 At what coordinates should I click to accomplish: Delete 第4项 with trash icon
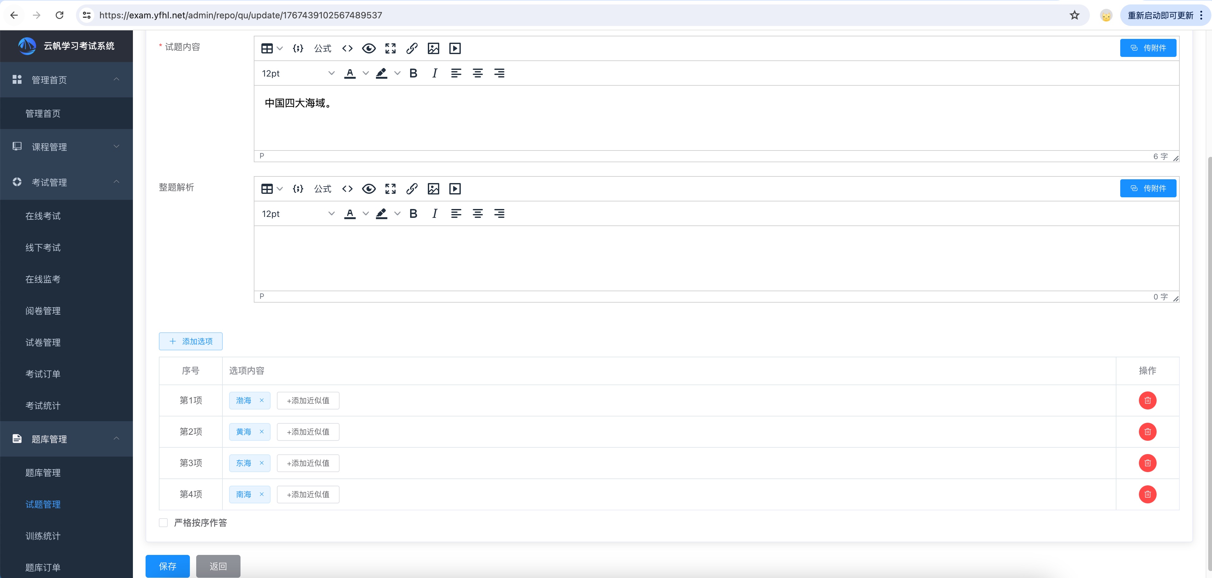coord(1147,494)
